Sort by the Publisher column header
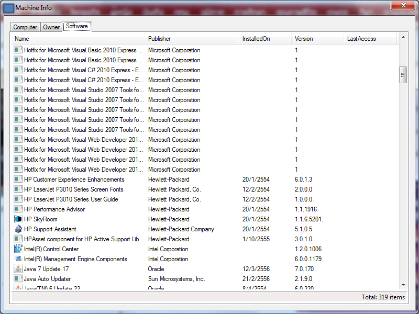The image size is (419, 314). (192, 39)
